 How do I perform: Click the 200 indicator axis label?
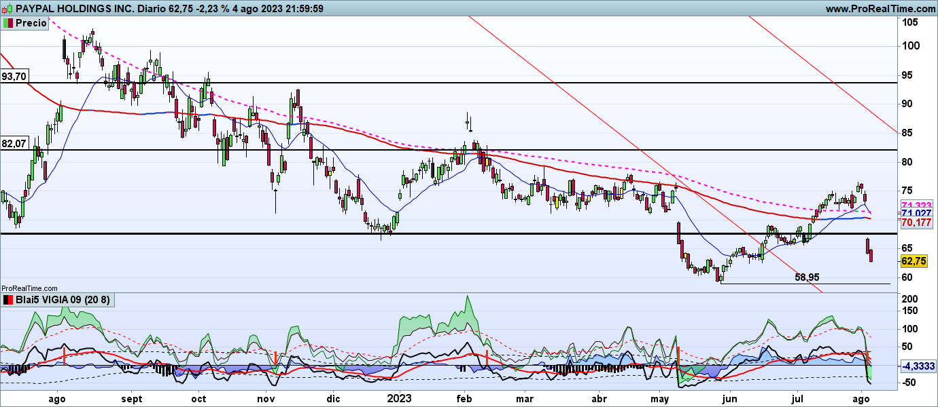point(911,299)
